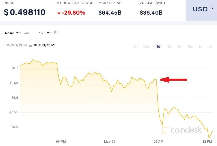Choose the 3m time range
Image resolution: width=217 pixels, height=146 pixels.
click(x=190, y=46)
